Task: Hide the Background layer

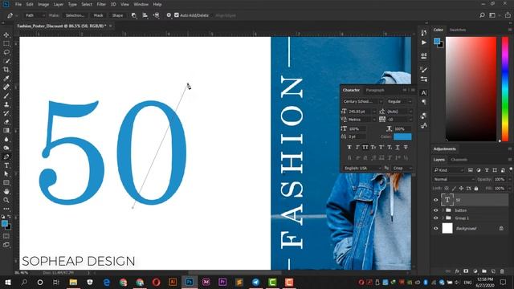Action: (435, 228)
